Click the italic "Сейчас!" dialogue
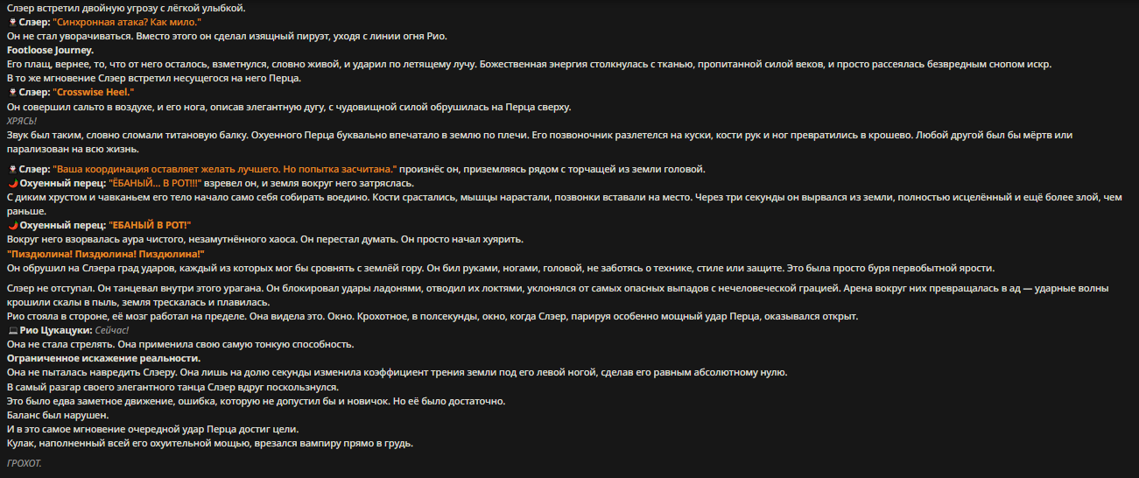1139x478 pixels. pos(112,330)
